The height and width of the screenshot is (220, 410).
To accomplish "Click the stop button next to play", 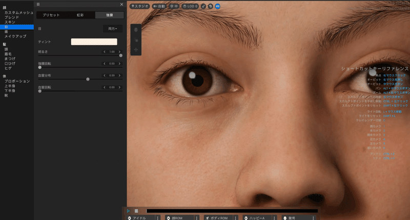I will pyautogui.click(x=136, y=211).
